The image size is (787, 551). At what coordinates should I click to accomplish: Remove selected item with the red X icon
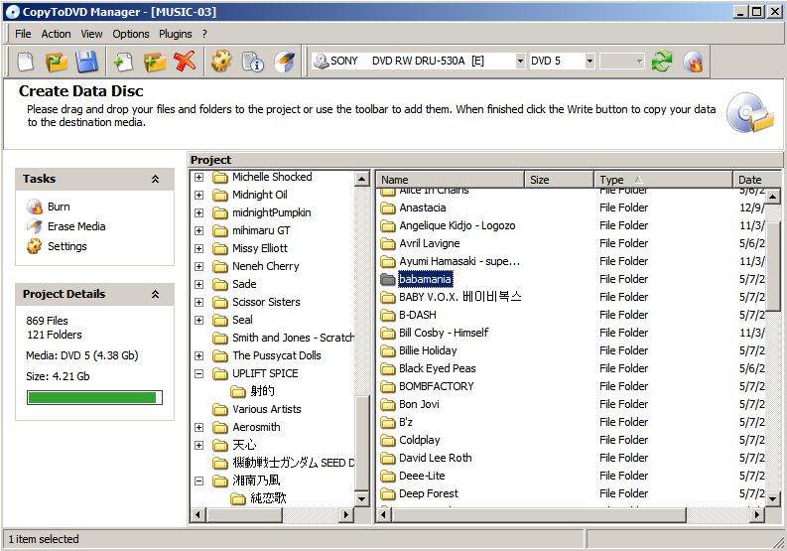coord(185,62)
